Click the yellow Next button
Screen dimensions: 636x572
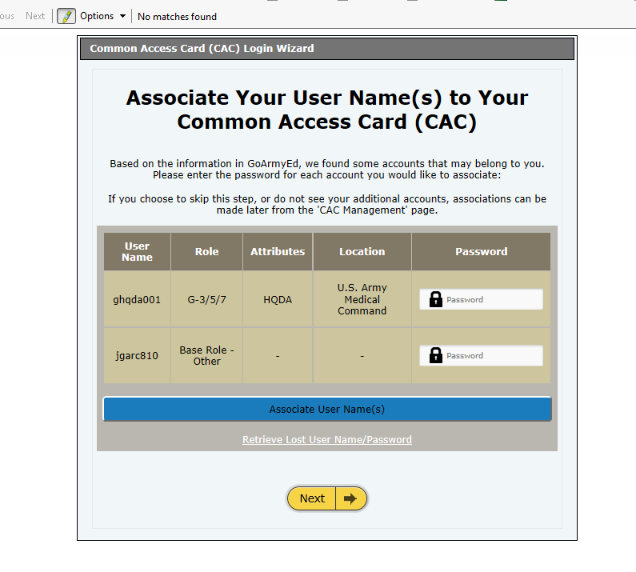coord(327,498)
